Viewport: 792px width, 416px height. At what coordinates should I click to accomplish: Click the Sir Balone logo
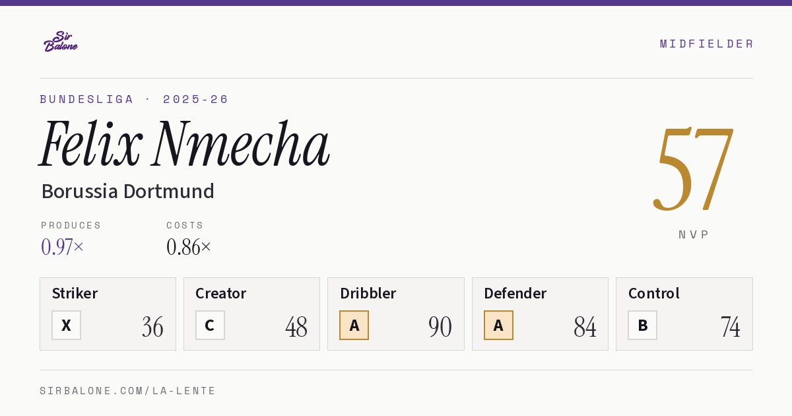[x=61, y=42]
